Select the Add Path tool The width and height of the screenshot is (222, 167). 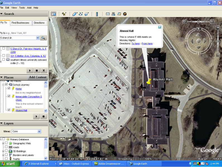click(81, 14)
